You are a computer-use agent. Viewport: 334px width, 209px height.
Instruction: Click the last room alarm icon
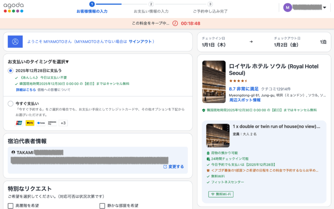[x=208, y=171]
